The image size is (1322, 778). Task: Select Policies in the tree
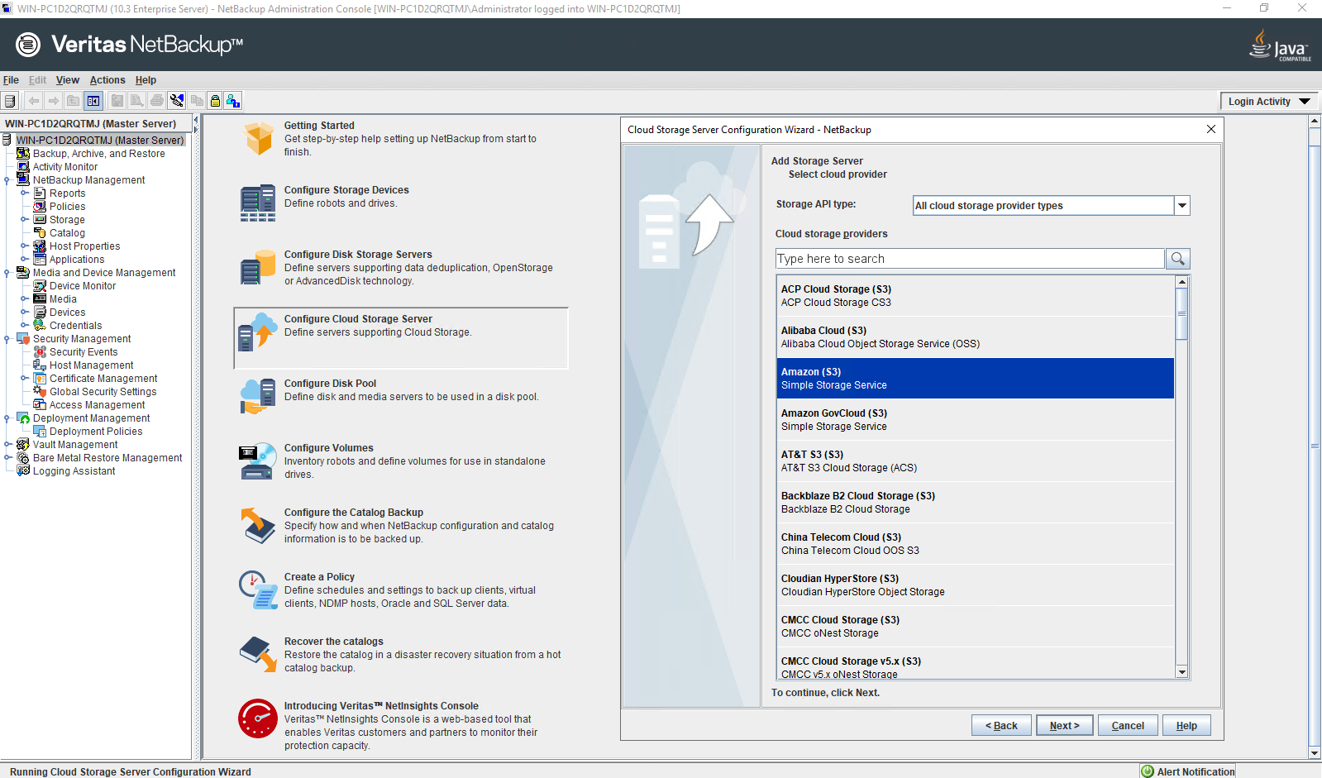point(67,207)
